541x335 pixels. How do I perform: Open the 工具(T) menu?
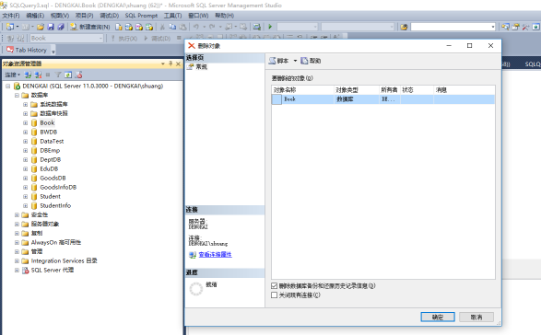pyautogui.click(x=172, y=16)
